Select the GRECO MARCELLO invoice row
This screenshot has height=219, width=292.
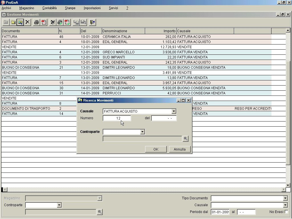click(x=136, y=52)
